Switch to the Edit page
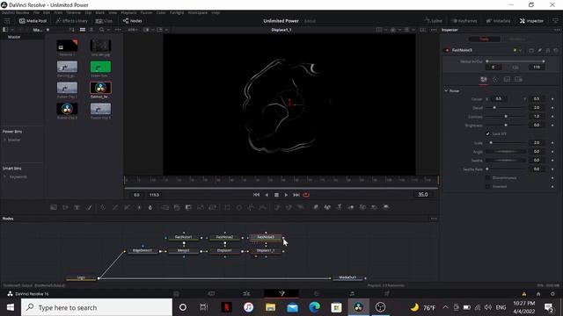Image resolution: width=563 pixels, height=316 pixels. point(246,294)
